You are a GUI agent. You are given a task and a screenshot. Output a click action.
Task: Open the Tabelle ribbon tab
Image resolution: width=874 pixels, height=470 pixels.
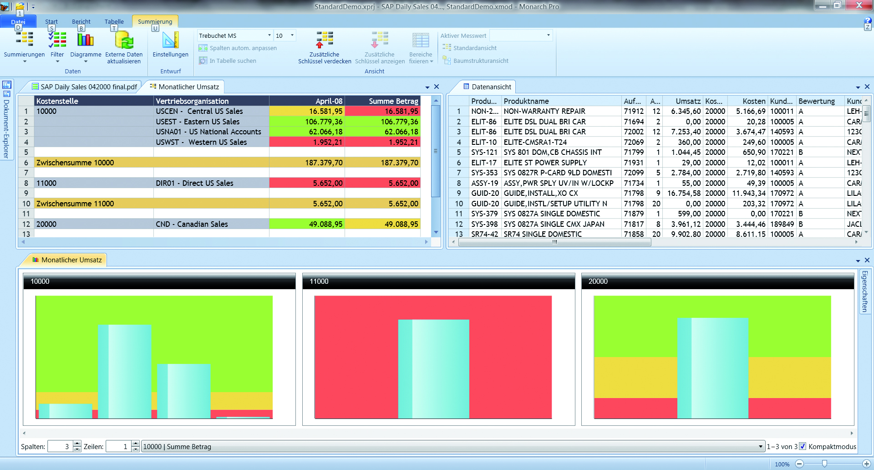[x=113, y=21]
